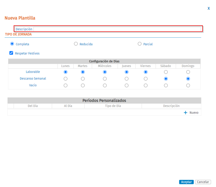Viewport: 216px width, 187px height.
Task: Click the Descripción column header in Períodos
Action: (x=172, y=106)
